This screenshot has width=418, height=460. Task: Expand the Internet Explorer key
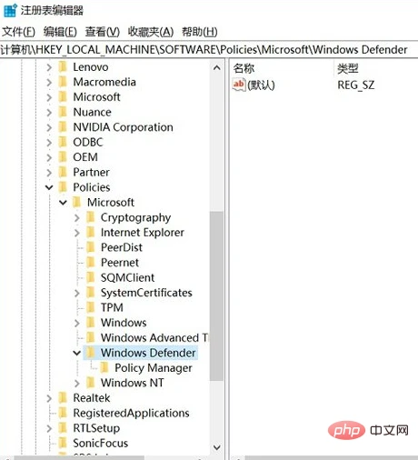click(x=77, y=233)
